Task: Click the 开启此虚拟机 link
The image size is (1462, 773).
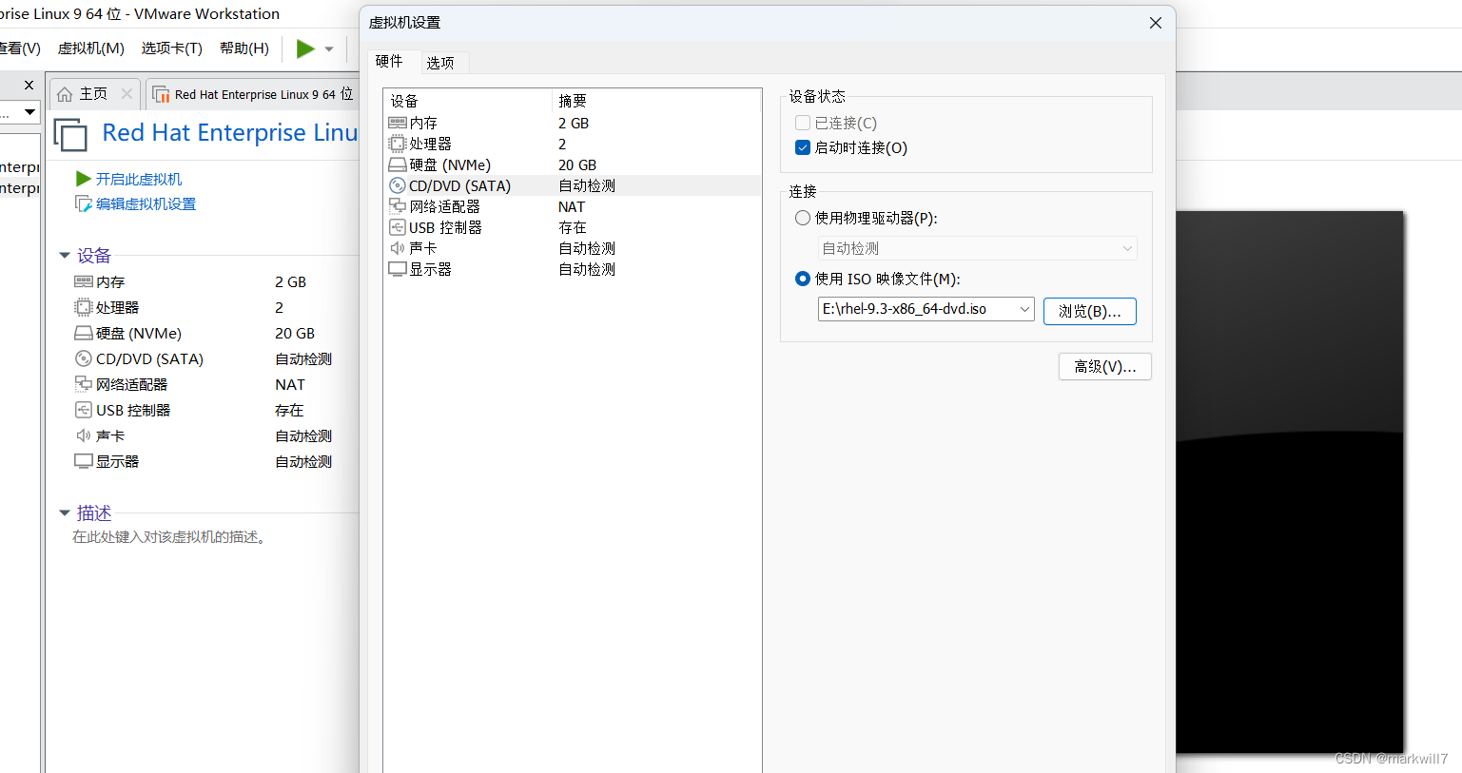Action: pos(139,179)
